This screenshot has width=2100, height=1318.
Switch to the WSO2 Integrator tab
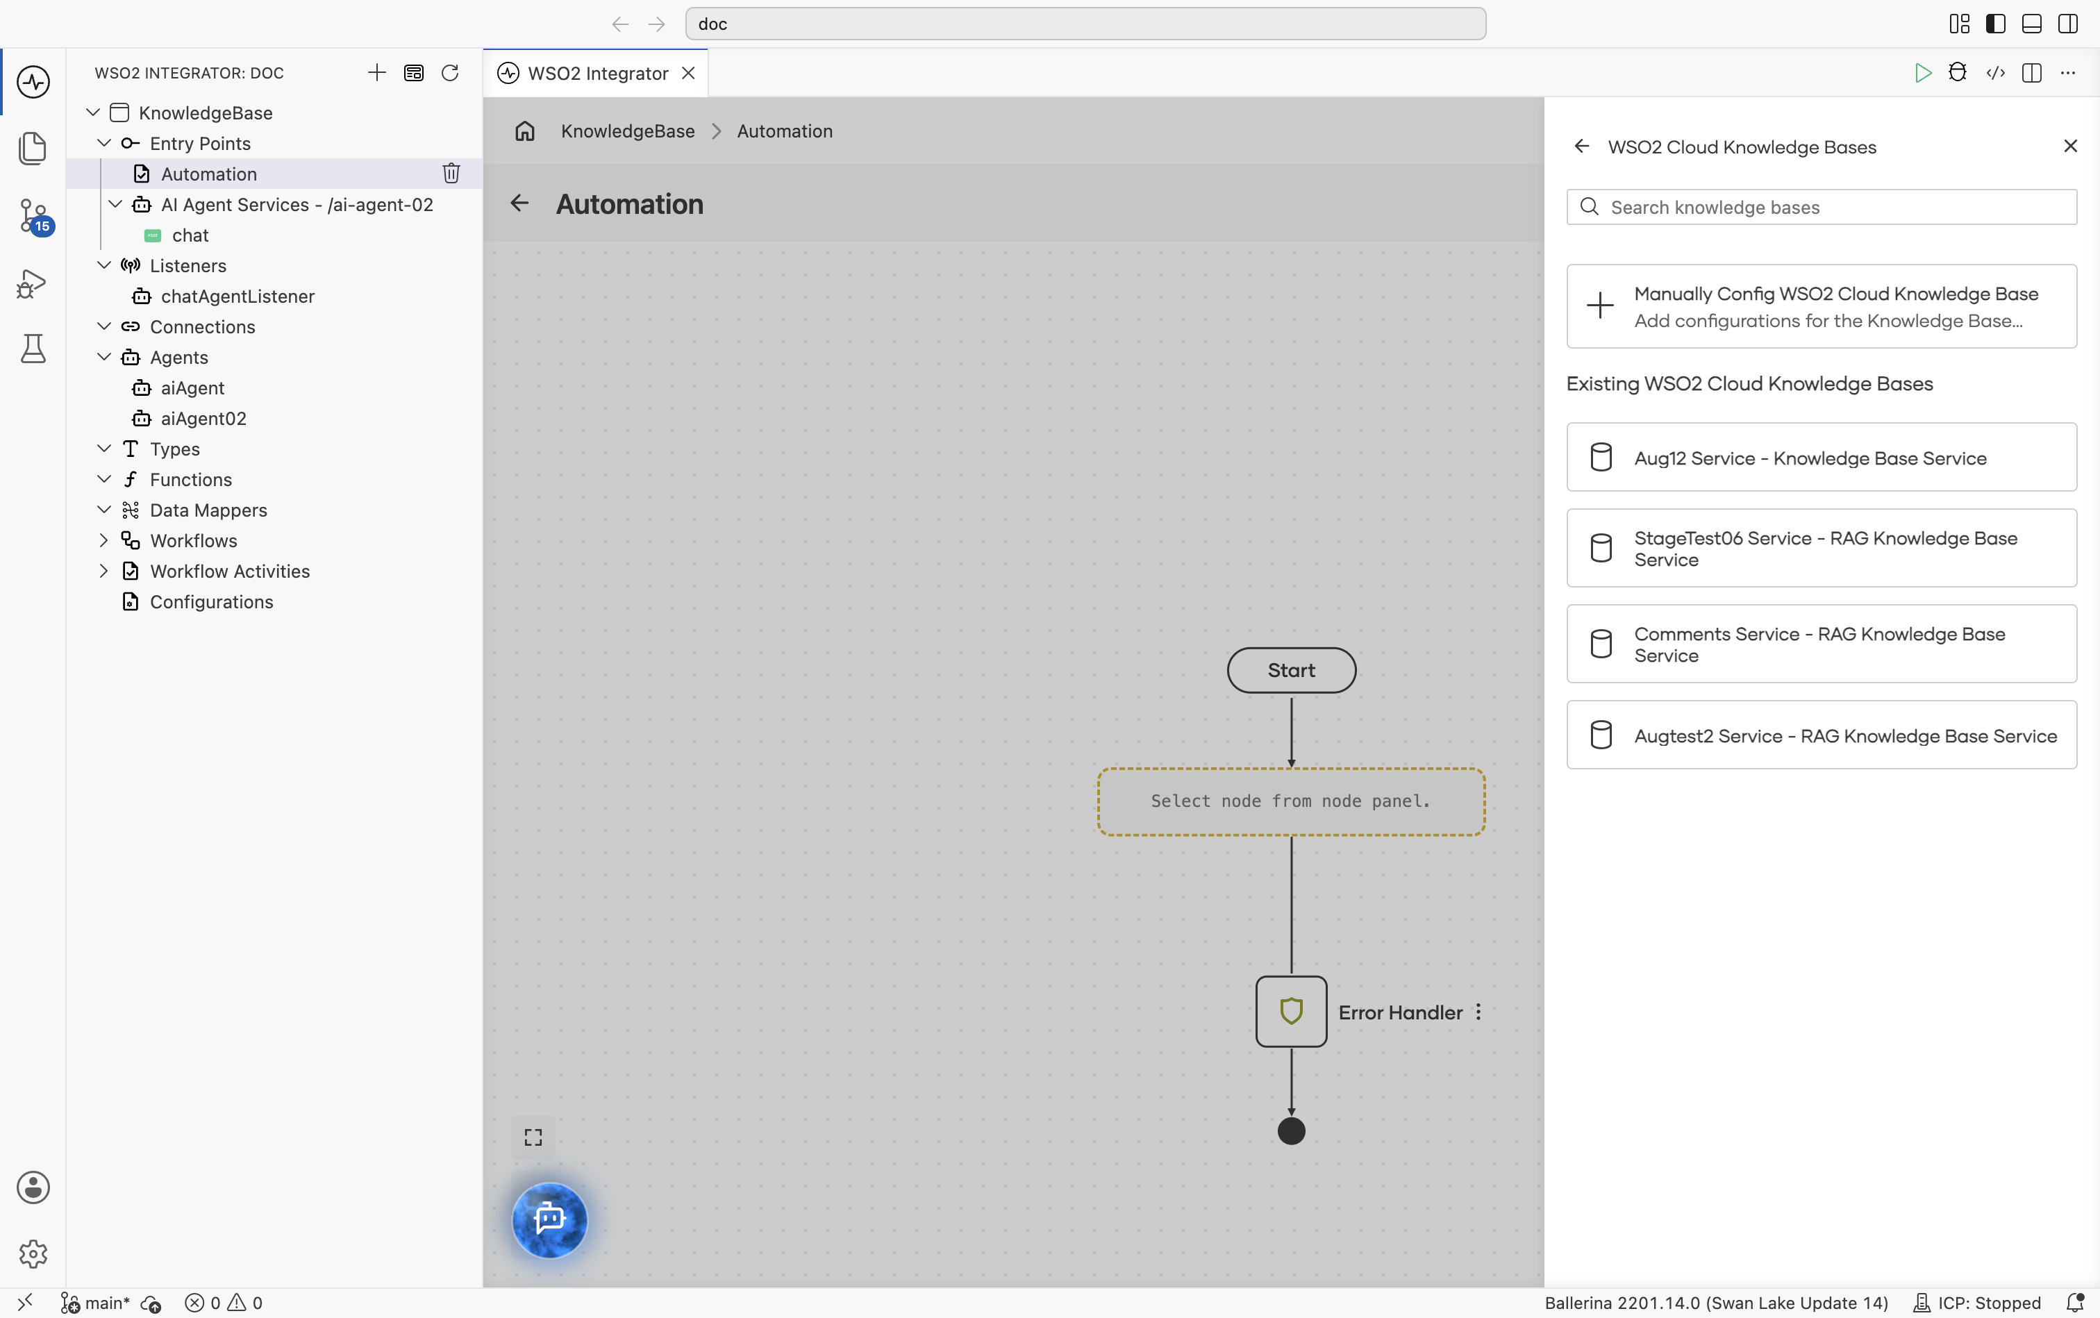pyautogui.click(x=597, y=73)
